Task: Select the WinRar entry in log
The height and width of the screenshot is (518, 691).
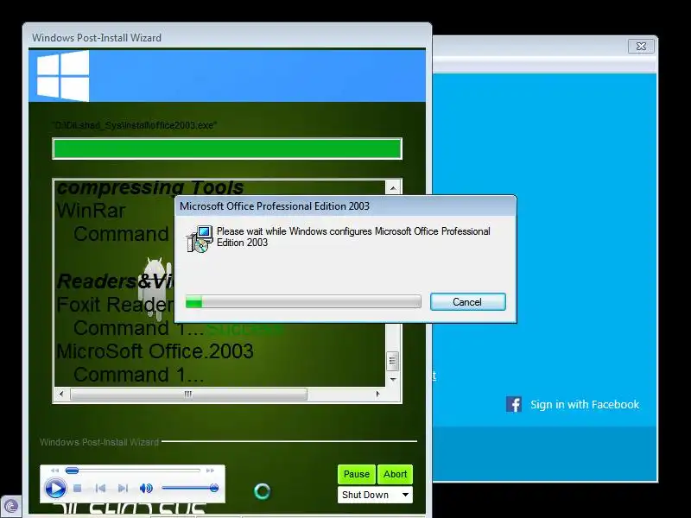Action: 91,211
